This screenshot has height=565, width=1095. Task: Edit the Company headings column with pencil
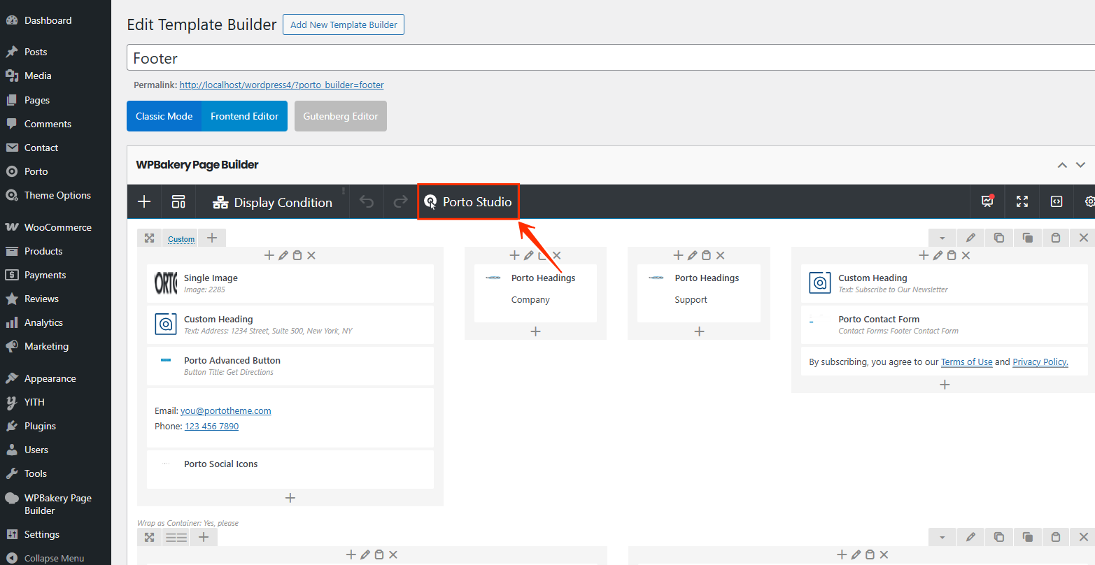(529, 256)
